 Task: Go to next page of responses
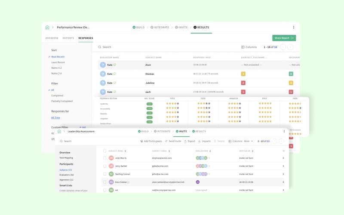coord(291,47)
